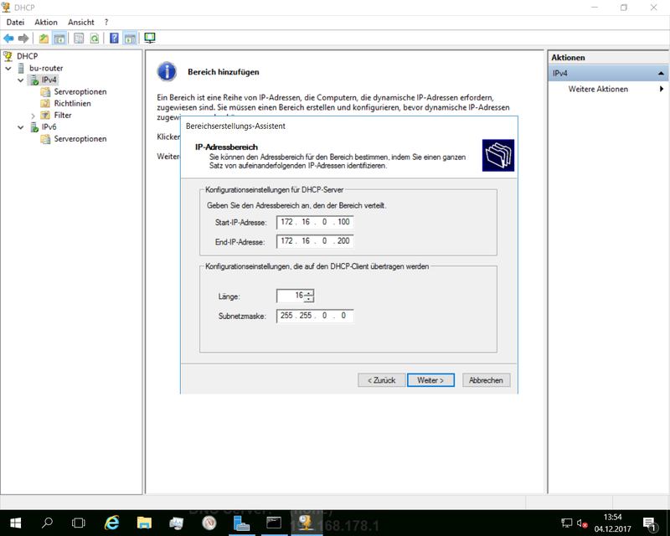The width and height of the screenshot is (670, 536).
Task: Click the last octet of End-IP-Adresse
Action: coord(343,242)
